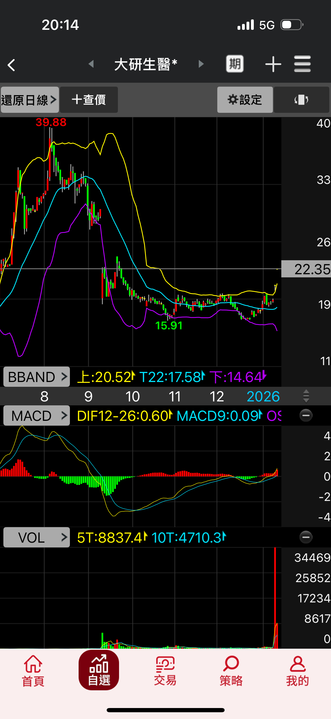Open the hamburger menu icon
The height and width of the screenshot is (719, 331).
302,64
